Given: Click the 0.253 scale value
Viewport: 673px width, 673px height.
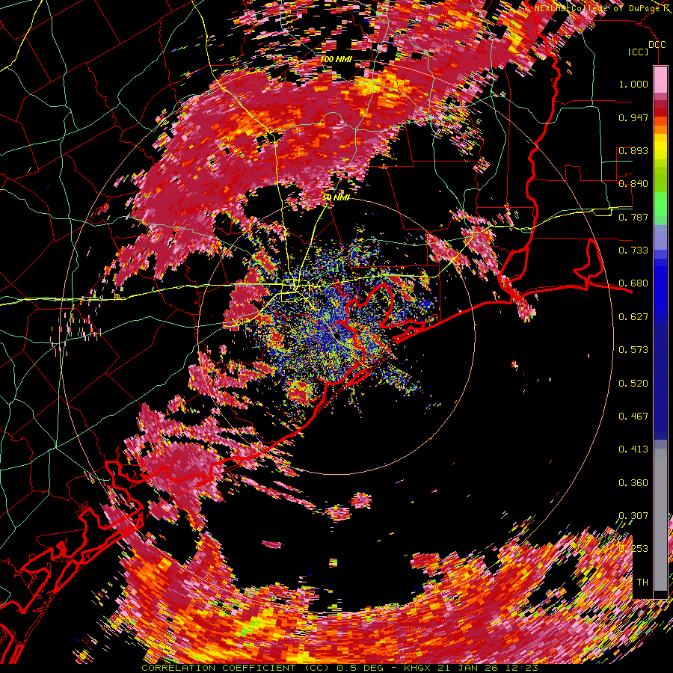Looking at the screenshot, I should pos(633,549).
